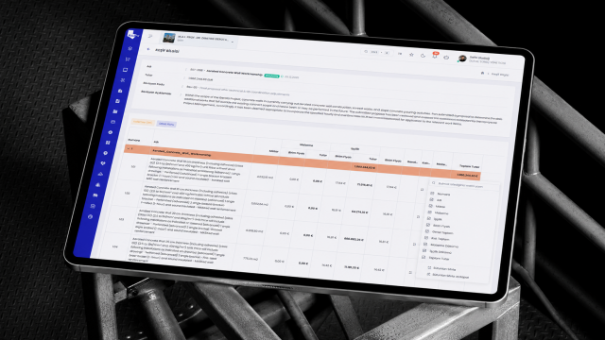Open the folder sidebar icon
The width and height of the screenshot is (605, 340).
click(x=115, y=111)
